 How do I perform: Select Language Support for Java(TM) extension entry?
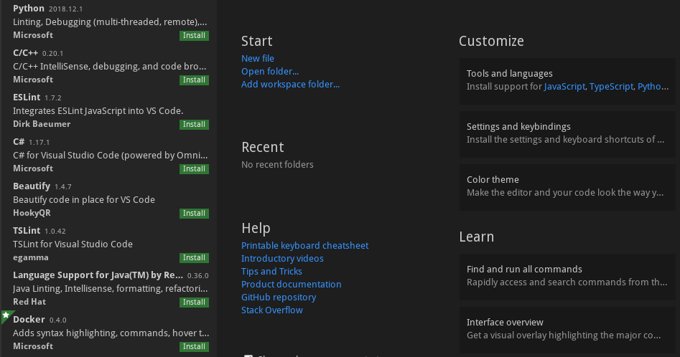point(108,289)
